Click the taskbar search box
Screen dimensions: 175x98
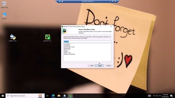(25, 96)
